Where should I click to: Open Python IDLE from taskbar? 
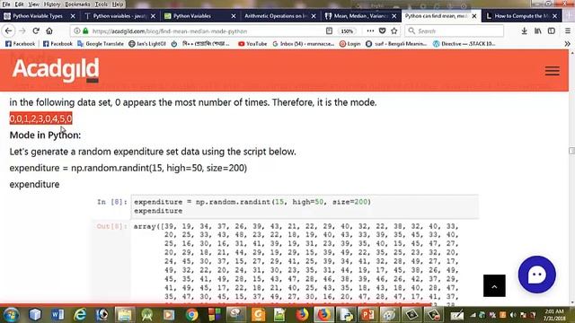[345, 315]
